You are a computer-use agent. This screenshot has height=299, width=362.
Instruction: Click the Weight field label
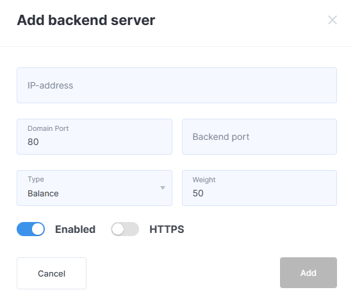click(204, 180)
